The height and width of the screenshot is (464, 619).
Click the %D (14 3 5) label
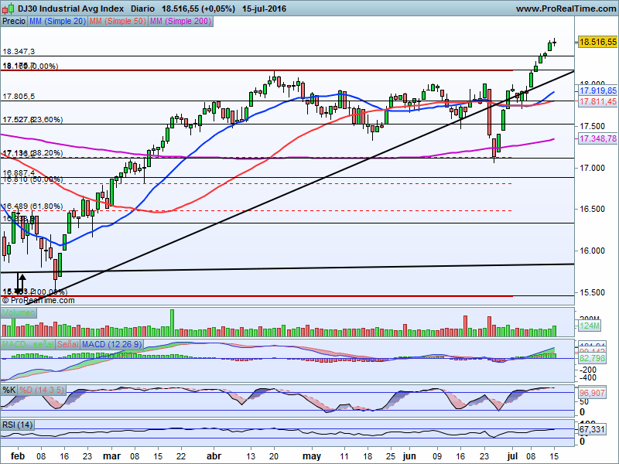(x=42, y=391)
